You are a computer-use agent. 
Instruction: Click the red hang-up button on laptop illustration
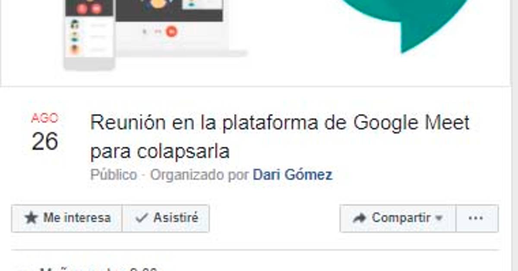tap(172, 31)
